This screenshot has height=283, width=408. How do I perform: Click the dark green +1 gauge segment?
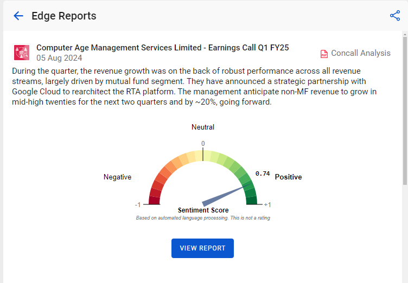pos(252,200)
